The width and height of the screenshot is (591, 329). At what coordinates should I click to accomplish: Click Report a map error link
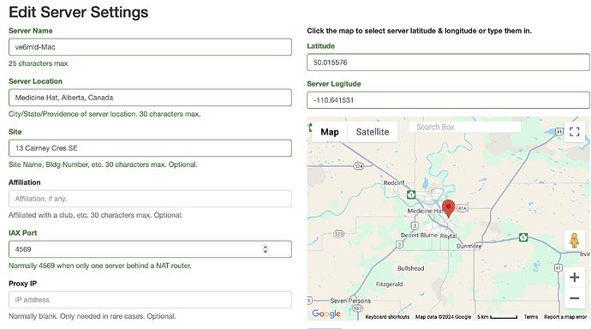tap(565, 317)
